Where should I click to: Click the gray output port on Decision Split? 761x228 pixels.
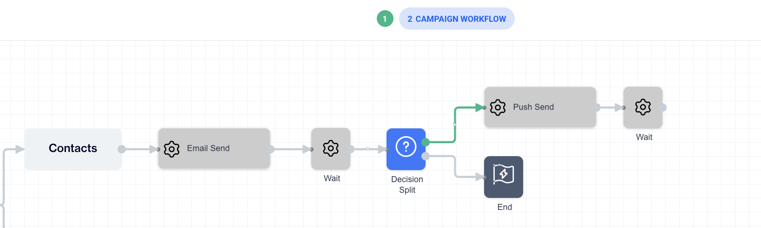[425, 156]
